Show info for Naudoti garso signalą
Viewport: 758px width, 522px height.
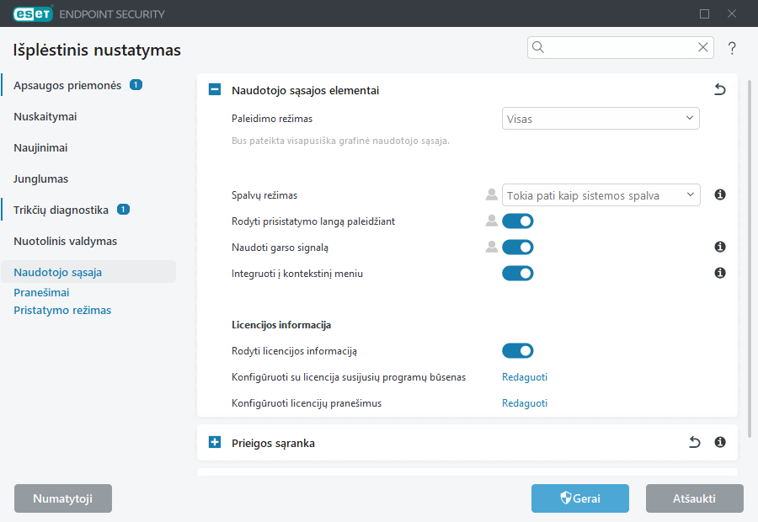(x=720, y=247)
